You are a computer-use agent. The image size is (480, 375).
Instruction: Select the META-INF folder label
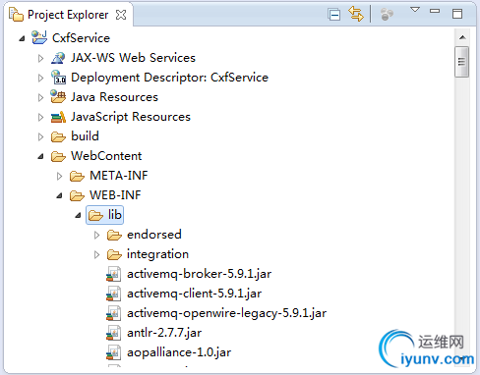(119, 176)
